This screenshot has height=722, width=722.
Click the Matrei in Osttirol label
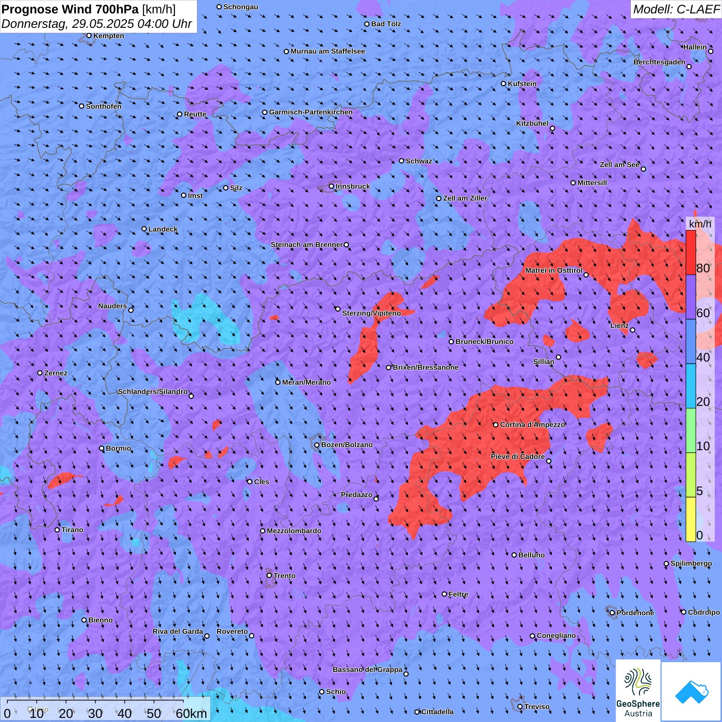point(554,270)
